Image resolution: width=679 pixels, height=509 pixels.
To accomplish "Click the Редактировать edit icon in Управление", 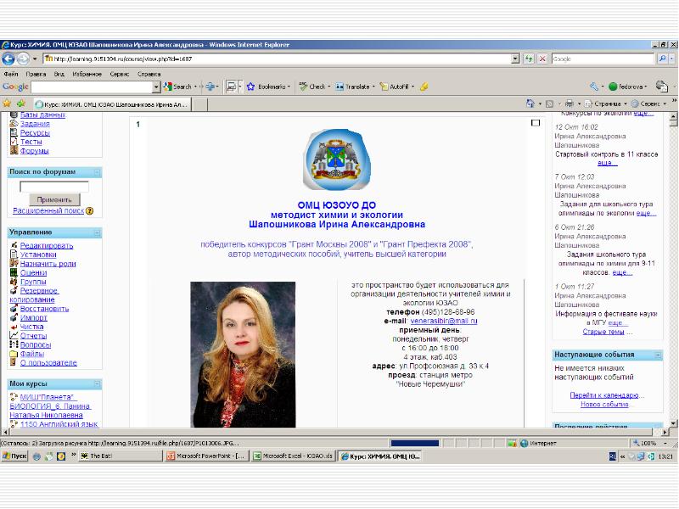I will point(14,245).
